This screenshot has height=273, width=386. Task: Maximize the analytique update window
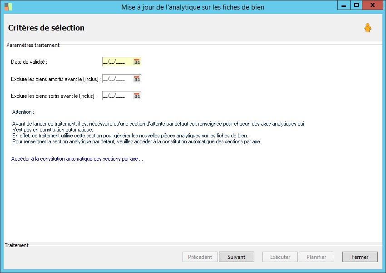click(356, 5)
